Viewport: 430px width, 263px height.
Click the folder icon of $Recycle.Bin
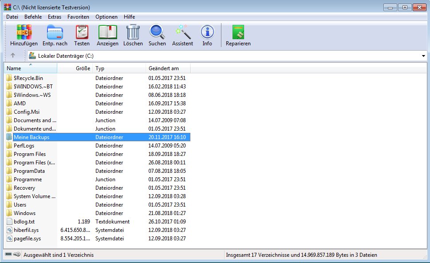pos(9,78)
